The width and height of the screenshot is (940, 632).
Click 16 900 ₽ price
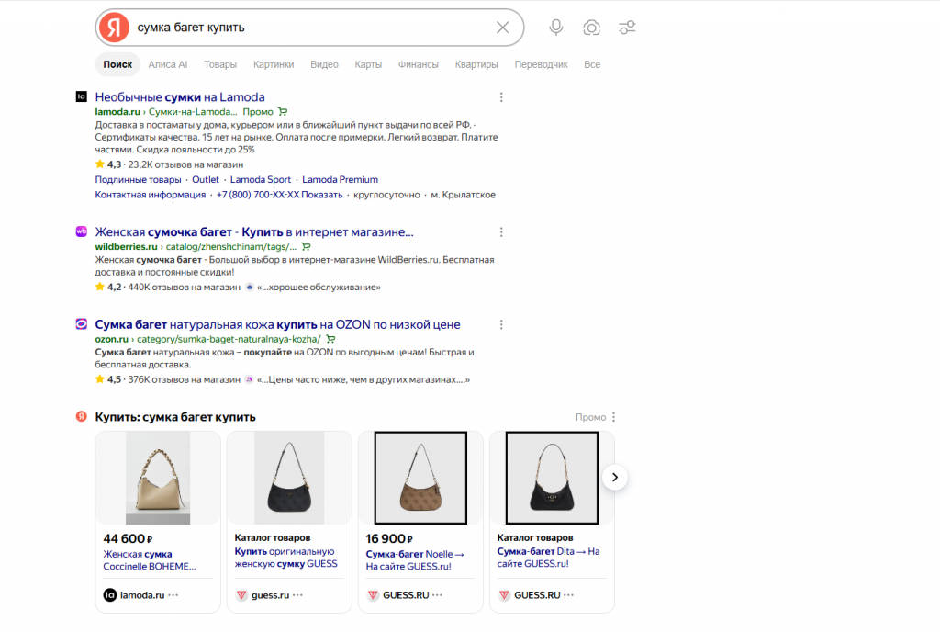389,538
